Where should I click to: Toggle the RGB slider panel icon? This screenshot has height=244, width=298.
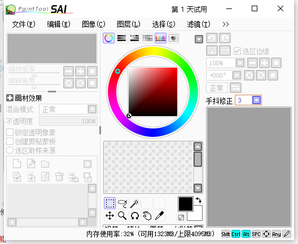coord(122,38)
